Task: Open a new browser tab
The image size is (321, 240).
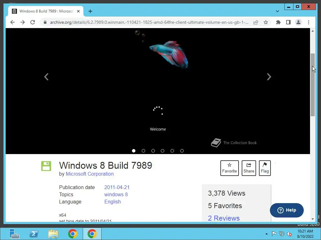Action: [90, 11]
